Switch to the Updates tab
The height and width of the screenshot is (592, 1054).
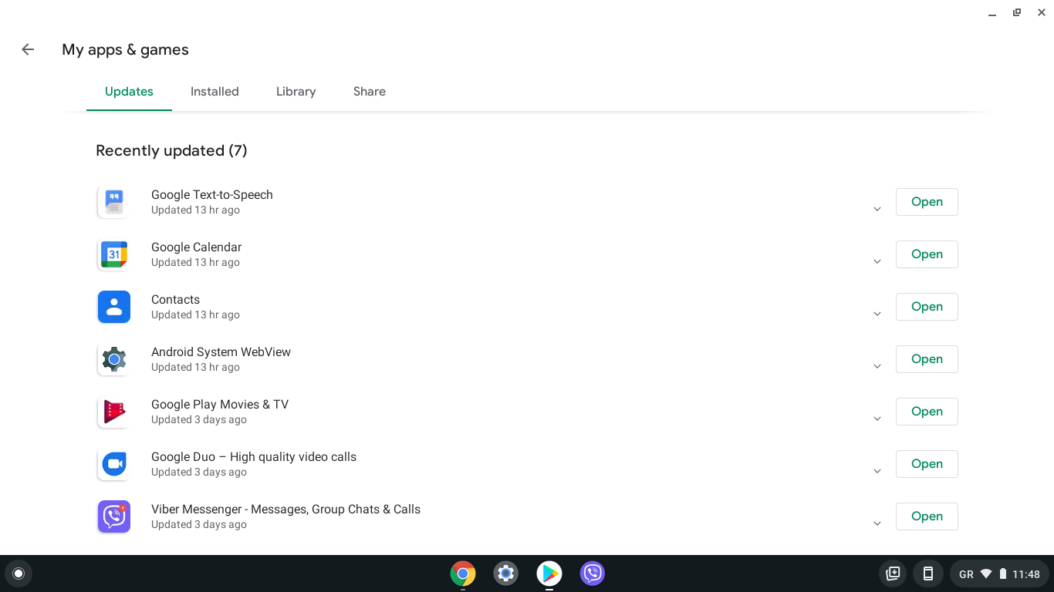[x=129, y=92]
